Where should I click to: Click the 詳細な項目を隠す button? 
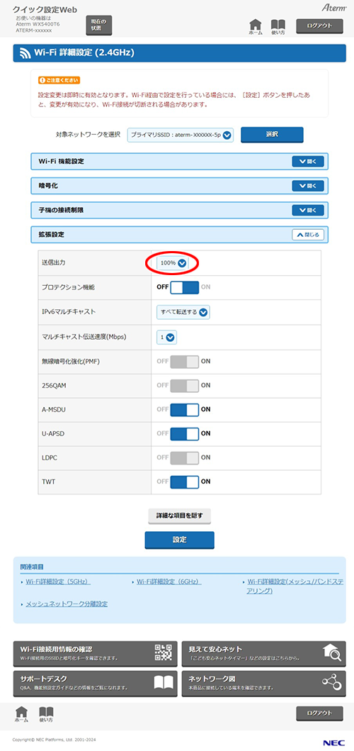(x=179, y=516)
